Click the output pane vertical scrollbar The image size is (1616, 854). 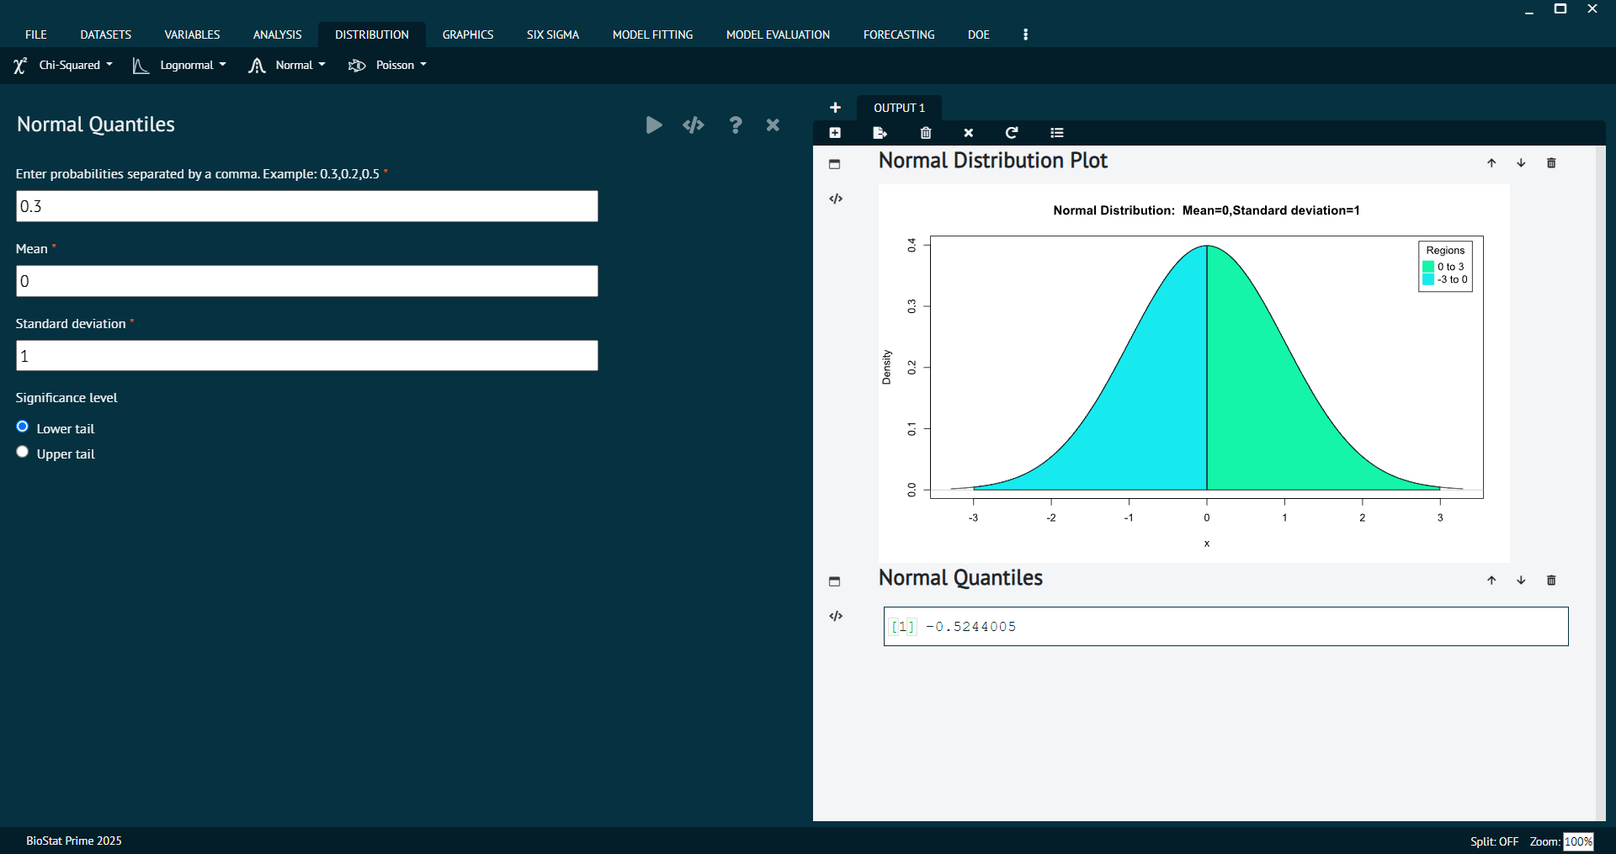point(1600,483)
